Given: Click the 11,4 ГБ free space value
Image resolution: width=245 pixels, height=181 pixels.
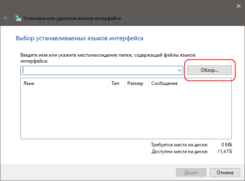Looking at the screenshot, I should pos(225,151).
